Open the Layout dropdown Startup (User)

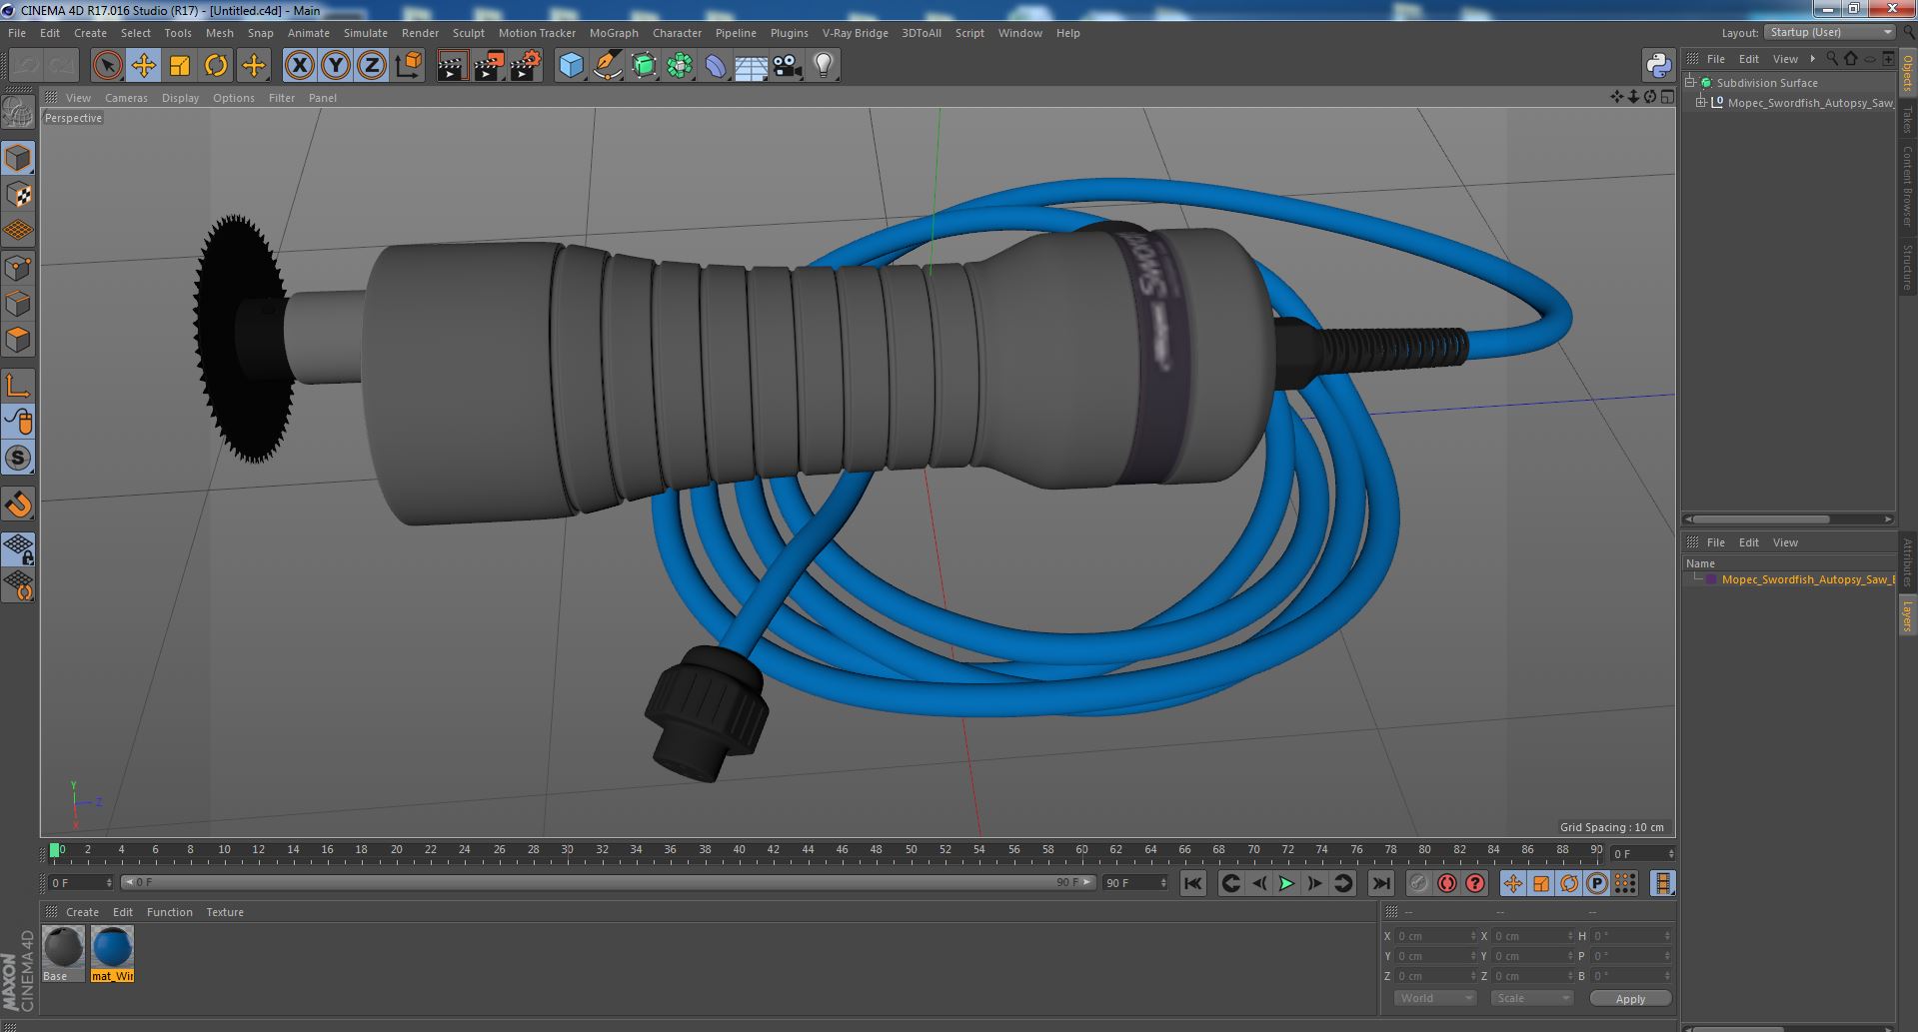coord(1830,33)
